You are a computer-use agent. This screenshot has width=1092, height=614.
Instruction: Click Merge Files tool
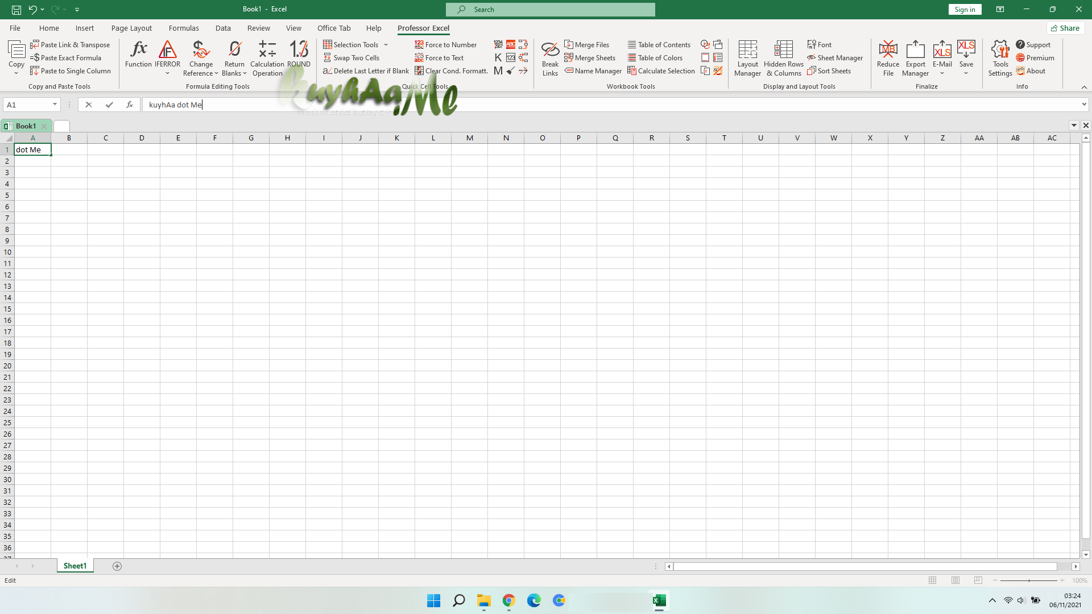[x=586, y=45]
